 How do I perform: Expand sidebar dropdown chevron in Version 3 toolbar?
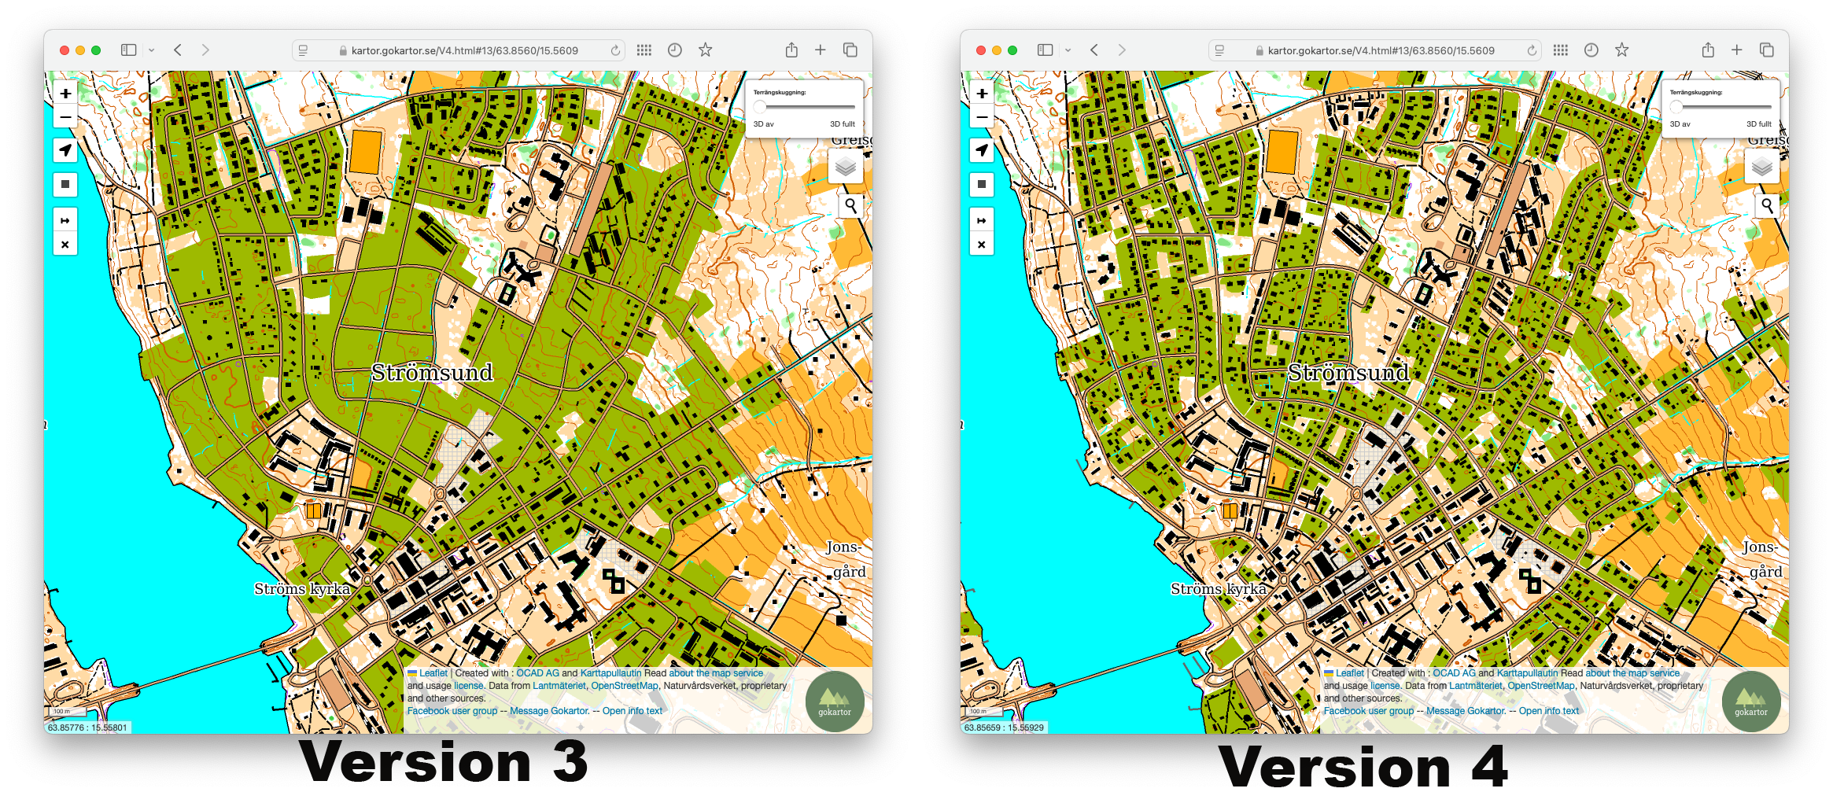152,50
